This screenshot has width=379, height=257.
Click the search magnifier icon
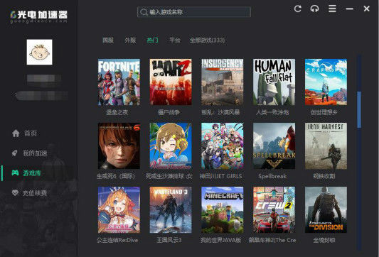(144, 12)
